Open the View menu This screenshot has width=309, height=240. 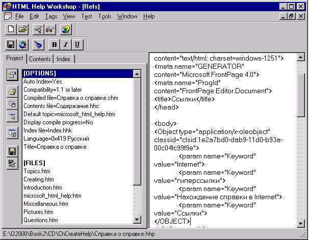[x=69, y=16]
